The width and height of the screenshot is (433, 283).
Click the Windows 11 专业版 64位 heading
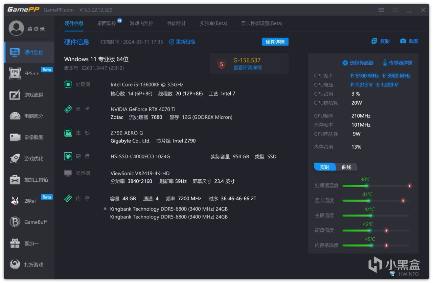tap(96, 59)
